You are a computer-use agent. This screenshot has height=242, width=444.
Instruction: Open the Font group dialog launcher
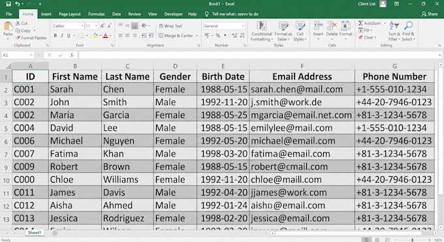tap(112, 45)
